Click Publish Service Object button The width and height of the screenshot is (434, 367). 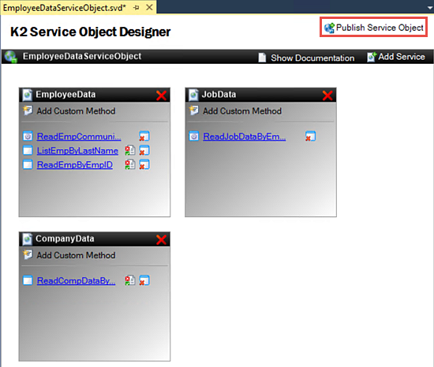click(374, 28)
